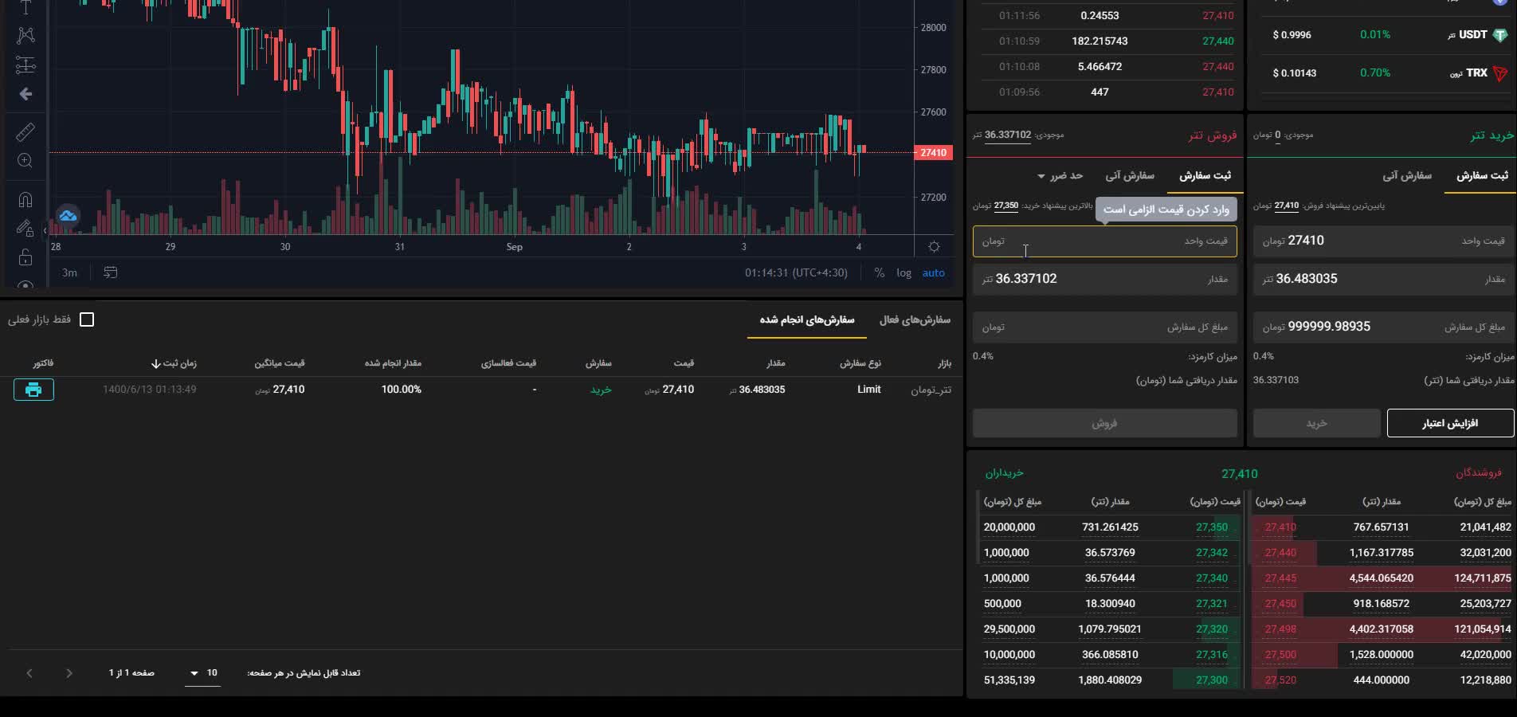Click the 'افزایش اعتبار' button

coord(1450,423)
